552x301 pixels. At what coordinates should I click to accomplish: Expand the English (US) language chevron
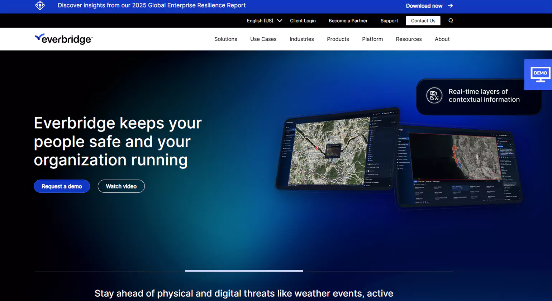280,21
